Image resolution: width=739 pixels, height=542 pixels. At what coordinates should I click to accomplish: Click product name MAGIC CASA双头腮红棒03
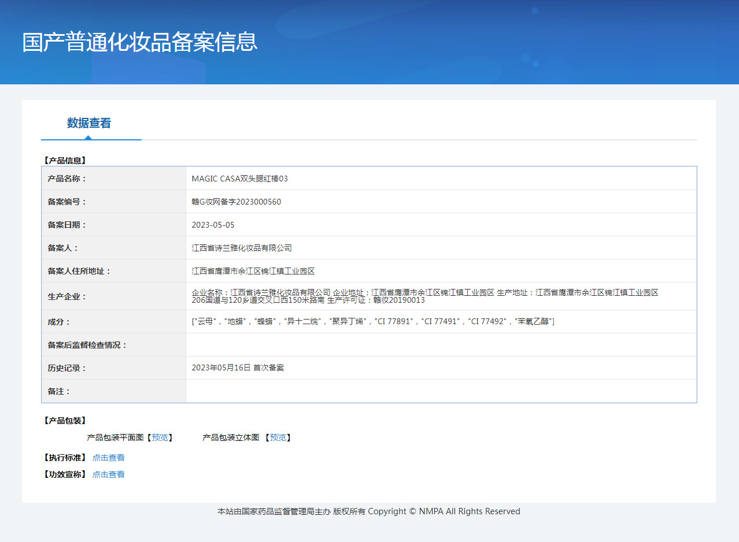(239, 179)
